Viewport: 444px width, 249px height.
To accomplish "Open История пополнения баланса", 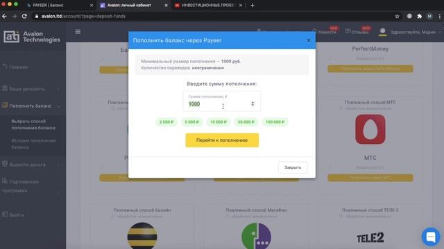I will click(33, 144).
